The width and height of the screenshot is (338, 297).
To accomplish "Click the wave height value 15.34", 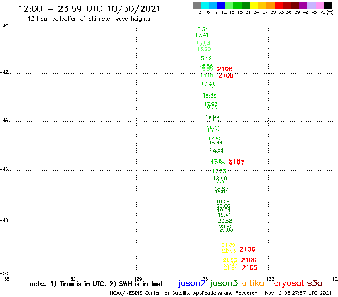I will (x=201, y=29).
